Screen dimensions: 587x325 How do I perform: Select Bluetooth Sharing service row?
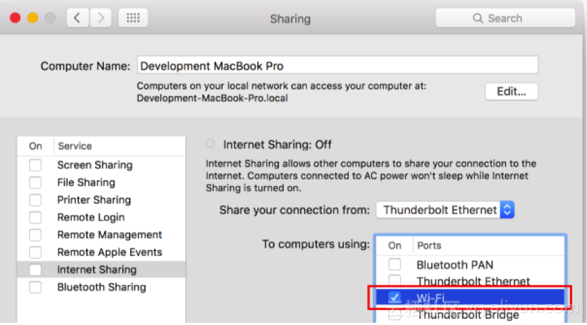tap(101, 287)
